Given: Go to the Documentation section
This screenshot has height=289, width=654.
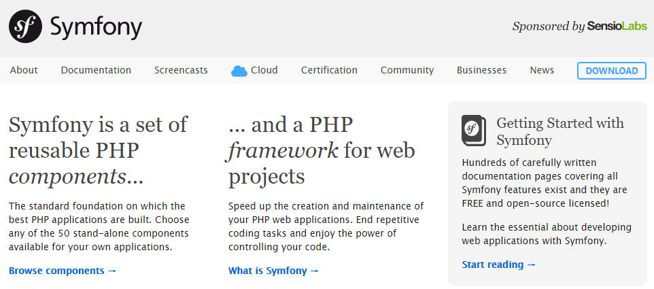Looking at the screenshot, I should coord(96,70).
